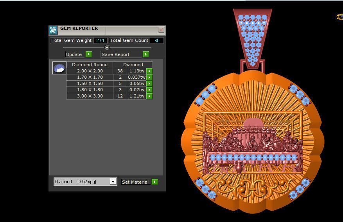Click the 1.21tw weight cell
This screenshot has height=222, width=343.
click(x=136, y=96)
